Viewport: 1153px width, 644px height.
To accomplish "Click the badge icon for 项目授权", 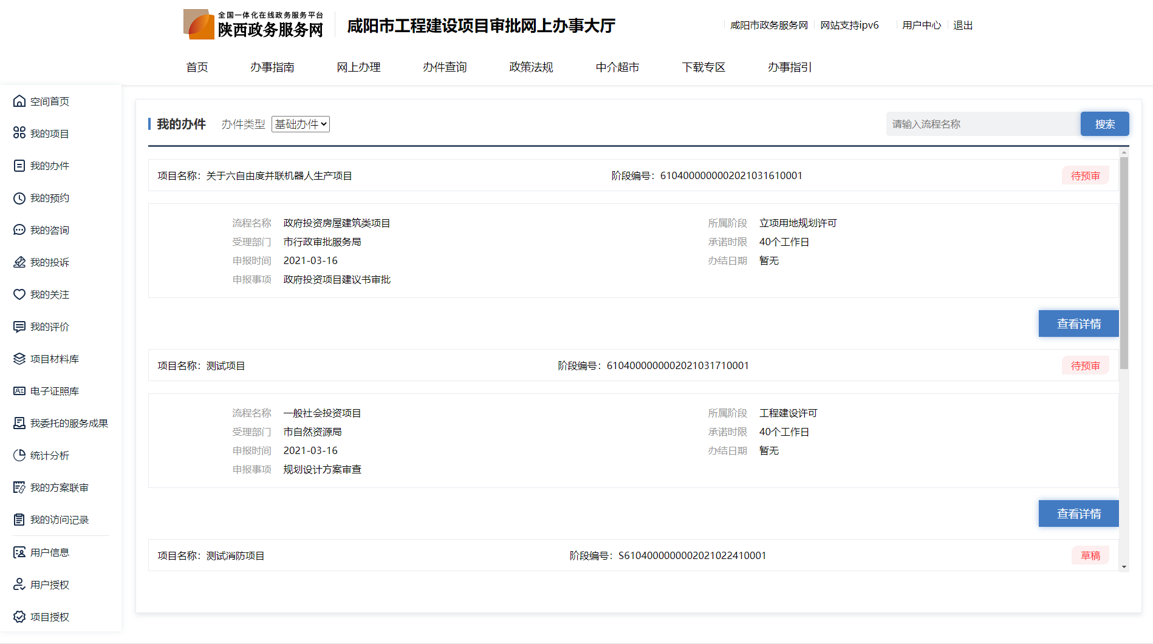I will coord(19,617).
